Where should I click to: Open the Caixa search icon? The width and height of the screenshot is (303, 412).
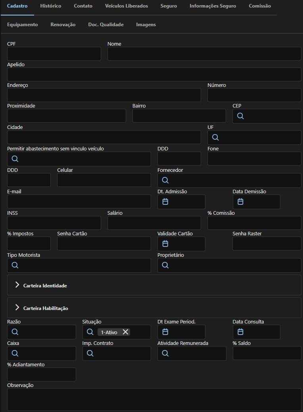pos(15,353)
